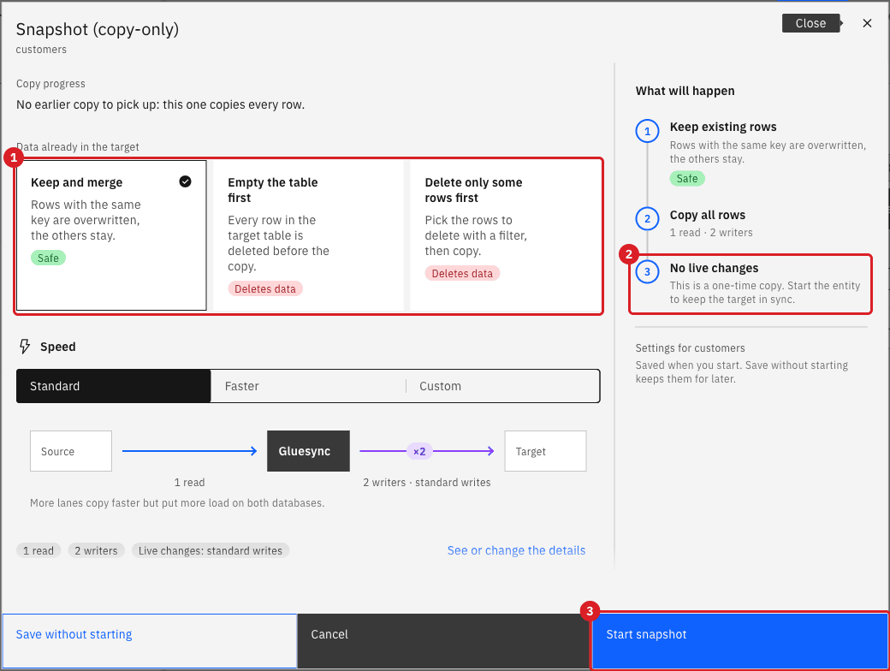Click the Snapshot (copy-only) title
This screenshot has height=671, width=890.
(x=98, y=29)
